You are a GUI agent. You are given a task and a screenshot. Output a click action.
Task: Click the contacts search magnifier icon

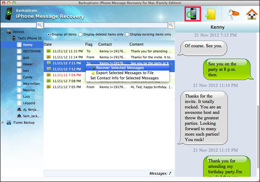coord(40,25)
